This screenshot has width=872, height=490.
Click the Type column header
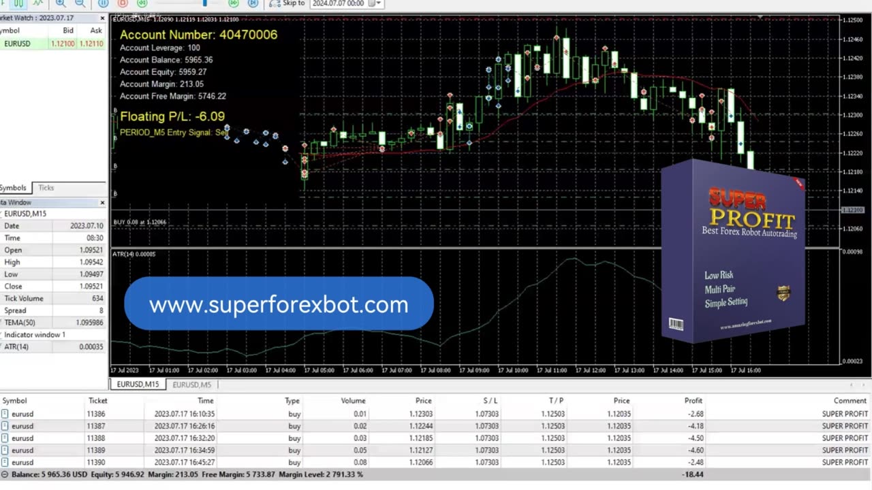coord(292,401)
